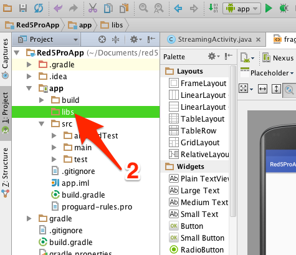The image size is (296, 255).
Task: Click the Find magnifier icon
Action: 143,8
